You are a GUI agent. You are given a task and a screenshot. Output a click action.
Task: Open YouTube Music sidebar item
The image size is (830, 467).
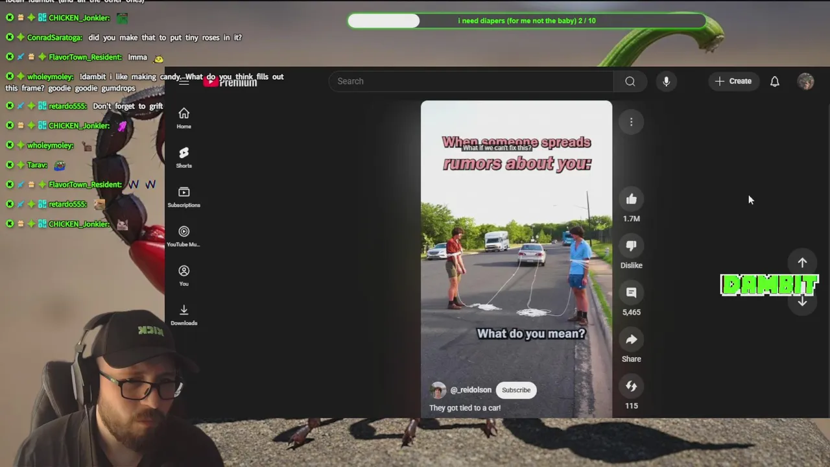click(184, 237)
